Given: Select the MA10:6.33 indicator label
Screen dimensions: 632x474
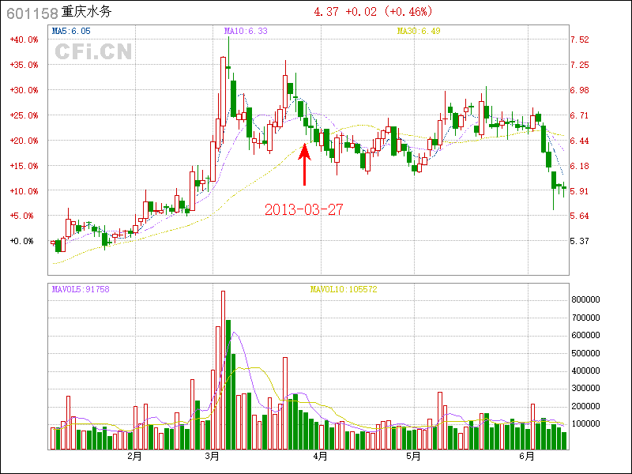Looking at the screenshot, I should (246, 31).
